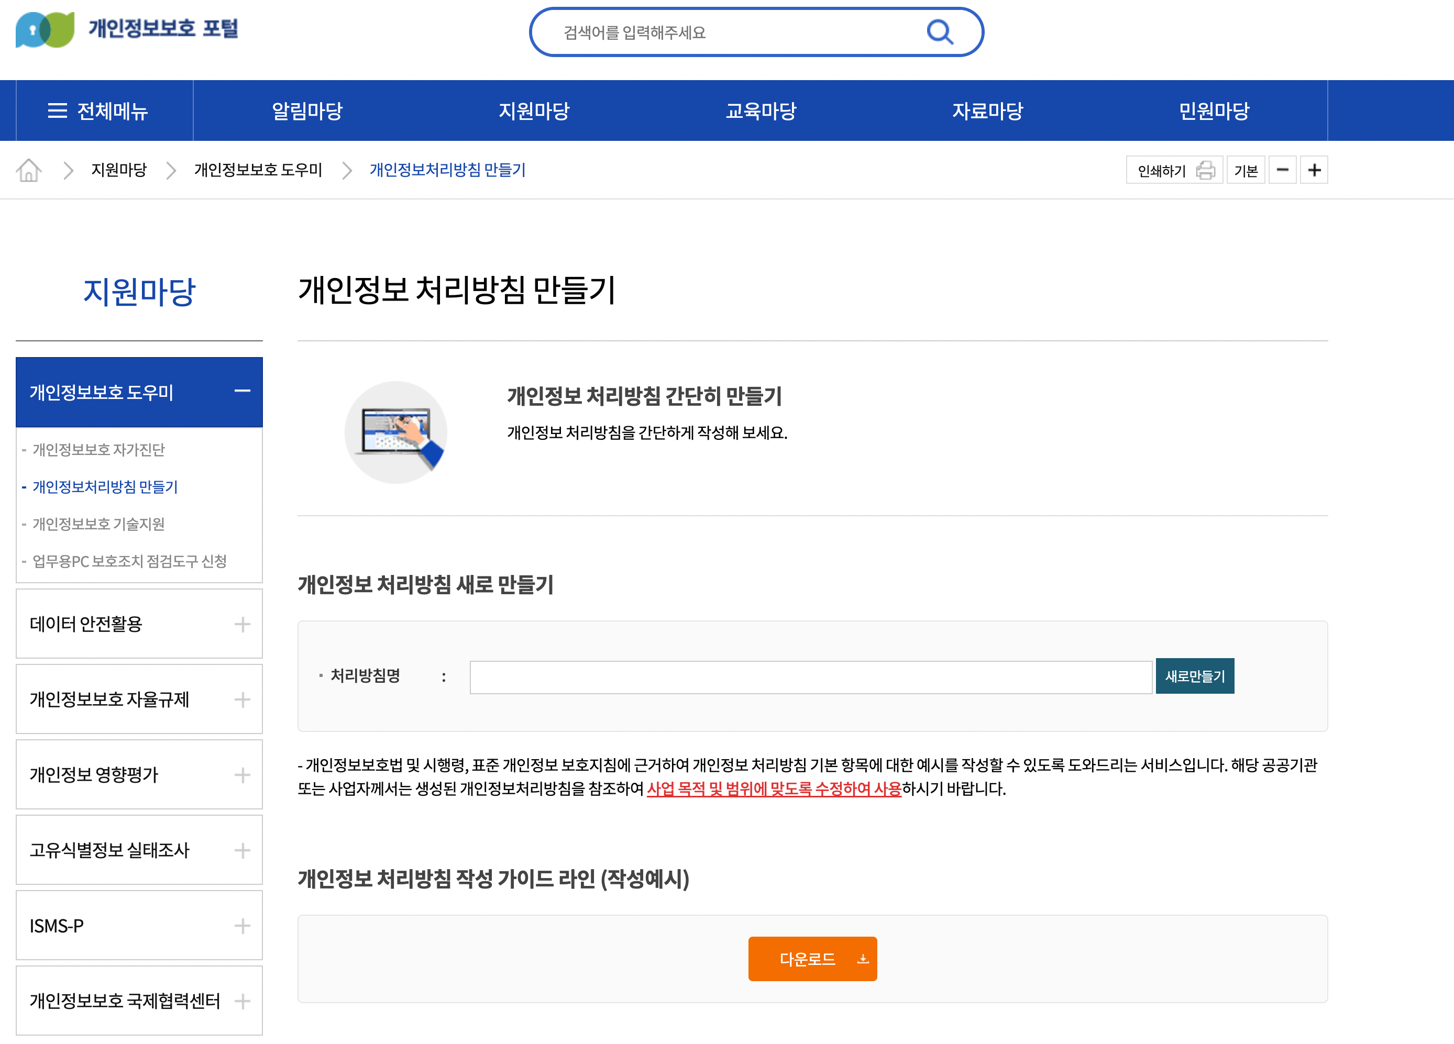The height and width of the screenshot is (1044, 1454).
Task: Increase font size with plus icon
Action: point(1314,171)
